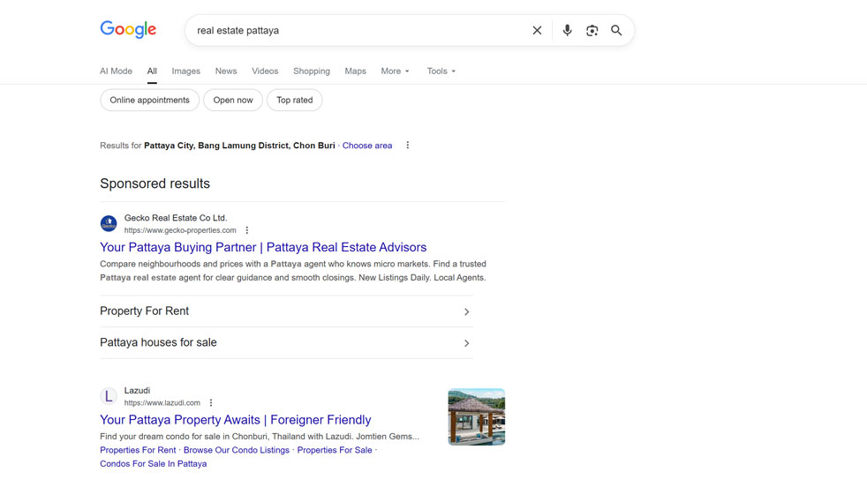Open the Tools dropdown

click(x=441, y=71)
